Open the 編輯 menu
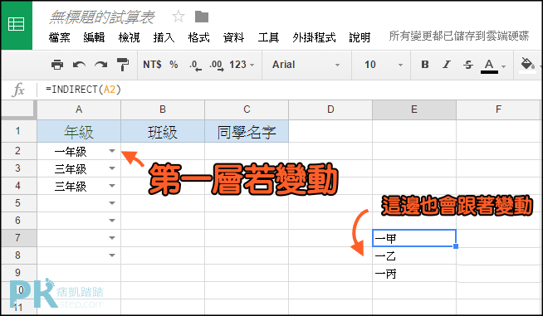 pyautogui.click(x=94, y=37)
